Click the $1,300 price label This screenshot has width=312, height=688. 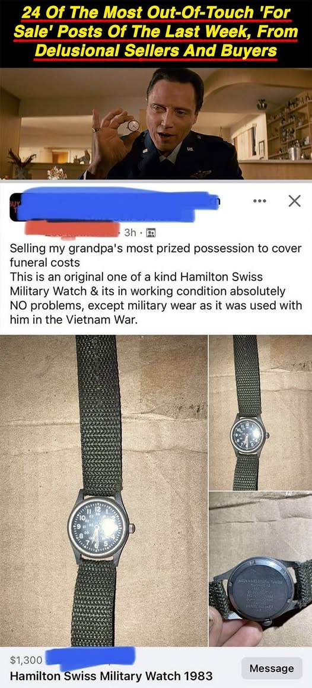26,660
